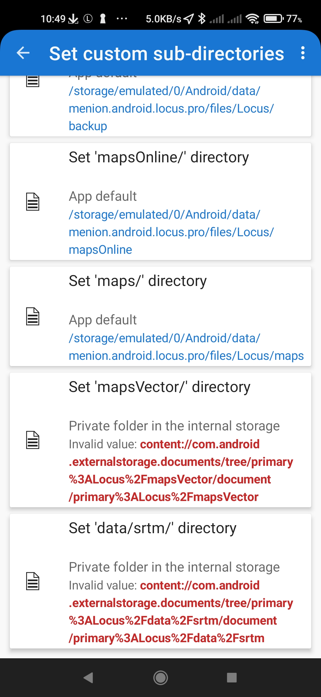The image size is (321, 697).
Task: Open "Set 'maps/' directory" setting
Action: [138, 281]
